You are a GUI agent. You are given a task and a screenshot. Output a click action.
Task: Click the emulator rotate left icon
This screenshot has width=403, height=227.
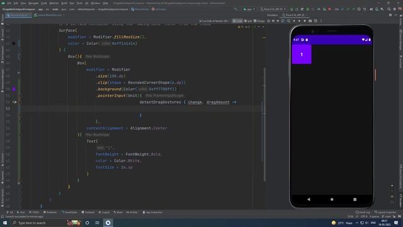(x=283, y=21)
